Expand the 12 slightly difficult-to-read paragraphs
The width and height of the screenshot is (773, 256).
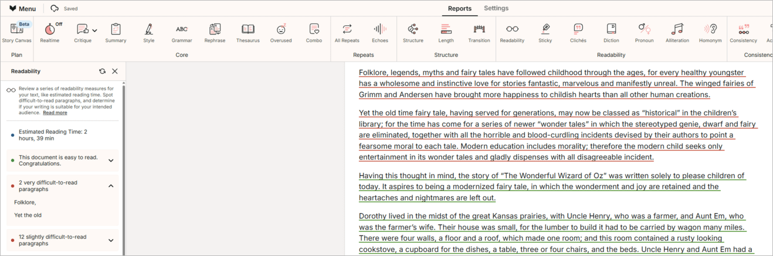111,240
